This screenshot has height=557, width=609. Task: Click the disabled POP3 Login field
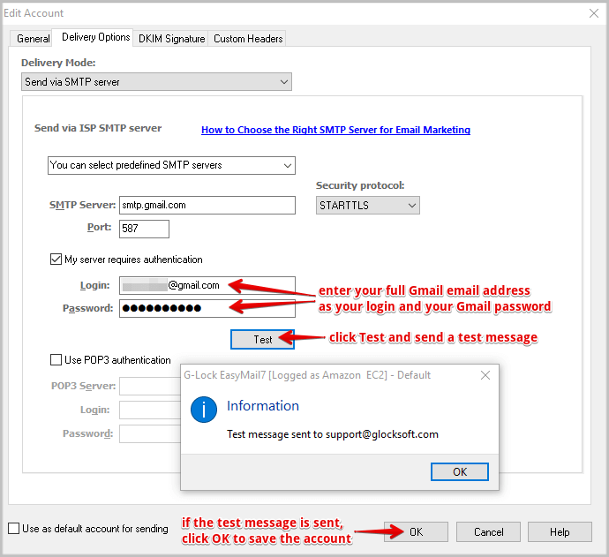tap(150, 410)
